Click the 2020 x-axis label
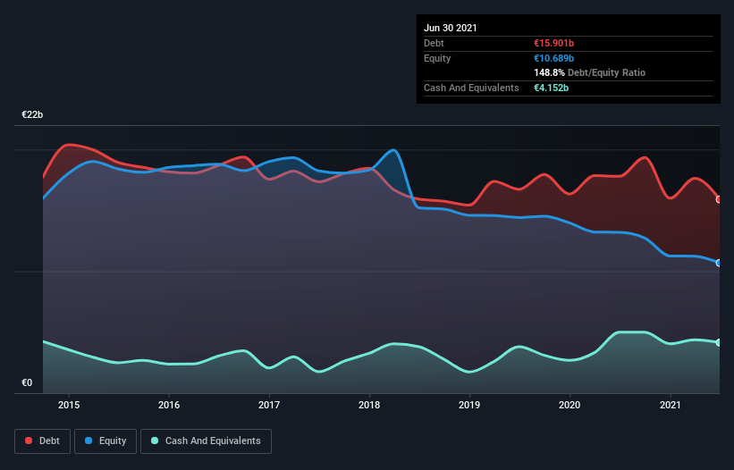734x470 pixels. [x=569, y=405]
